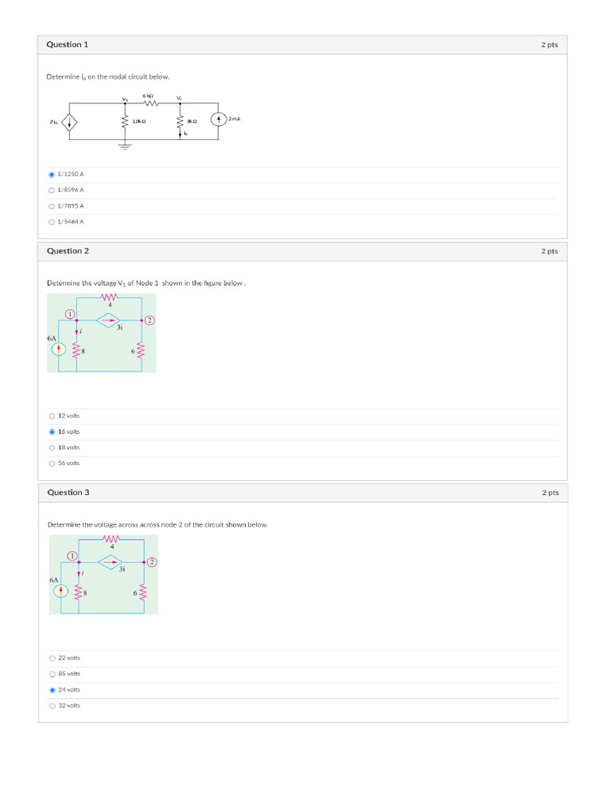Viewport: 605px width, 806px height.
Task: Pick the 24 volts answer
Action: pos(52,690)
